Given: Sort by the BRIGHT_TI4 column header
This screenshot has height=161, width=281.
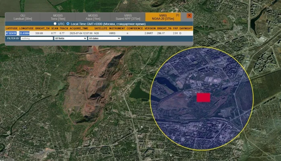Looking at the screenshot, I should point(43,29).
